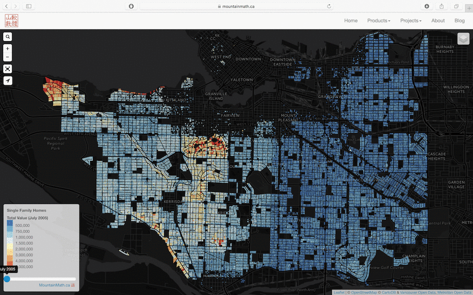Click the GARDEN VILLAGE map label

pos(456,184)
